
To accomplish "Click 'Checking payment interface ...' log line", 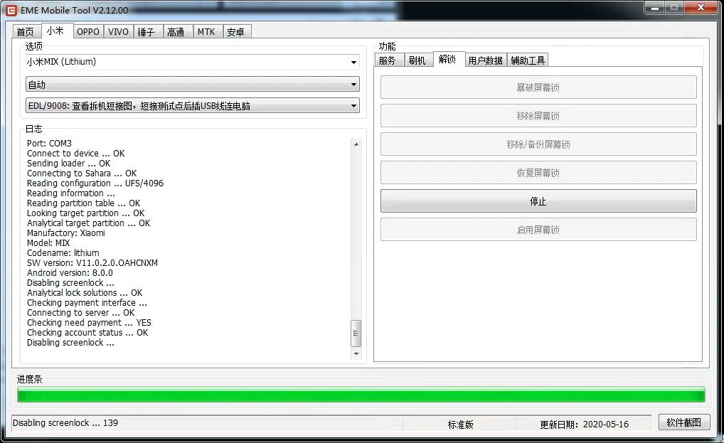I will pyautogui.click(x=87, y=303).
